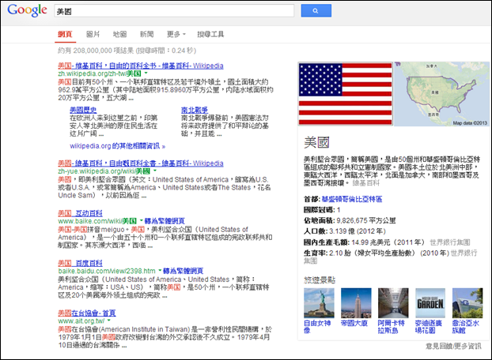Open wikipedia.org 的其他相關資訊 link
The image size is (492, 360).
(x=117, y=146)
